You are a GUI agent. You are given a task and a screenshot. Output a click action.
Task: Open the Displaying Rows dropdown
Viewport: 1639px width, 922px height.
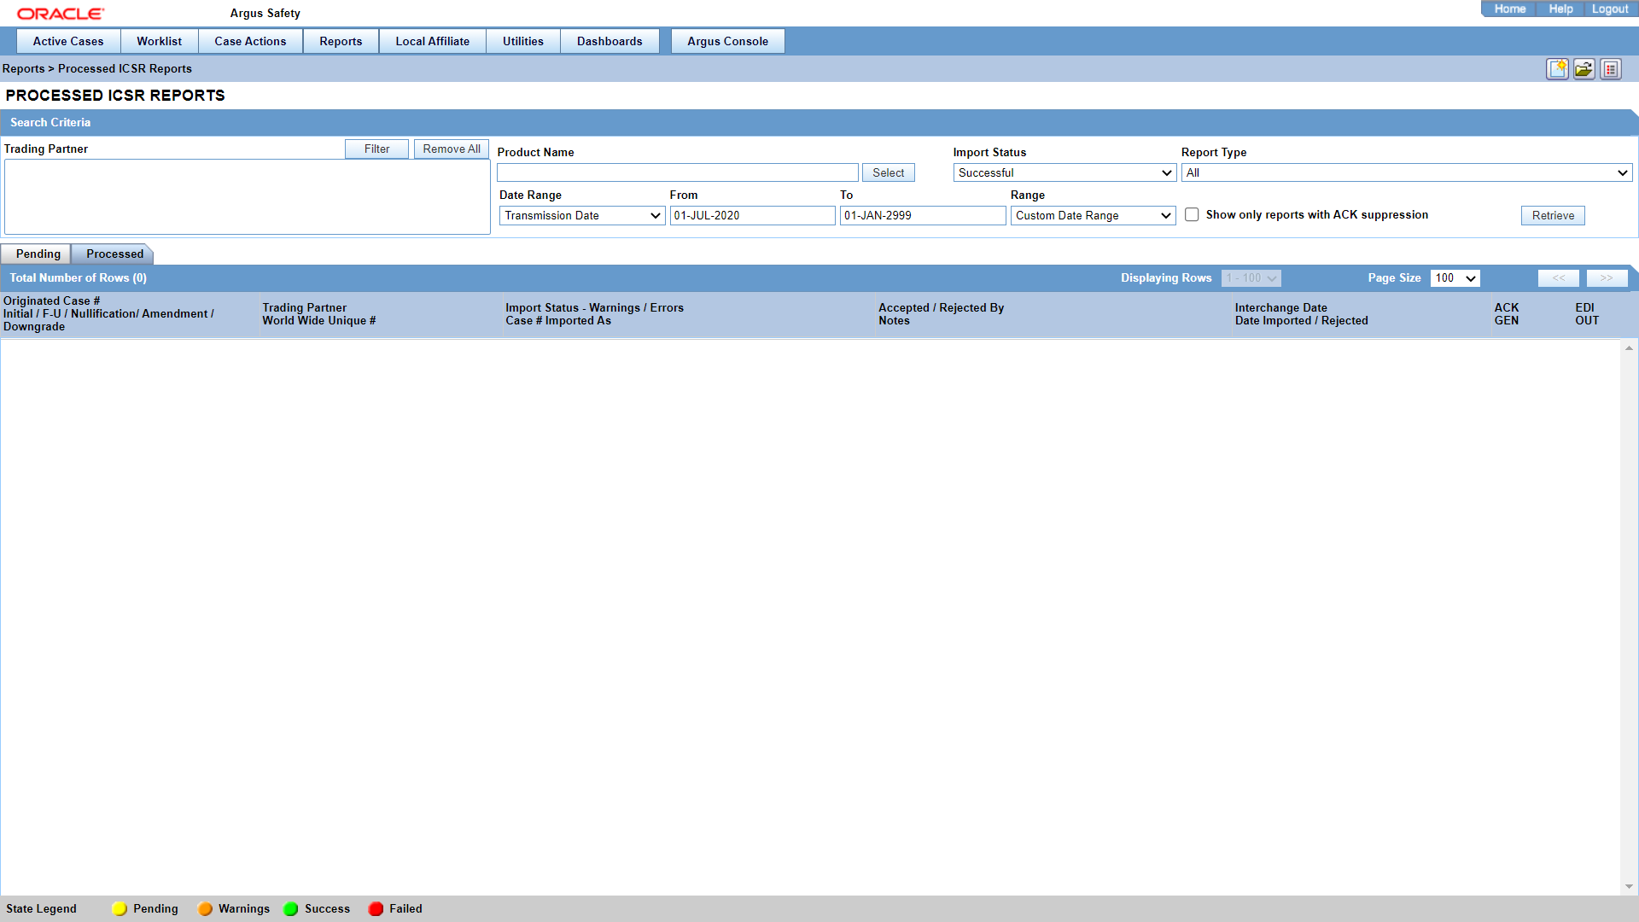pos(1251,278)
